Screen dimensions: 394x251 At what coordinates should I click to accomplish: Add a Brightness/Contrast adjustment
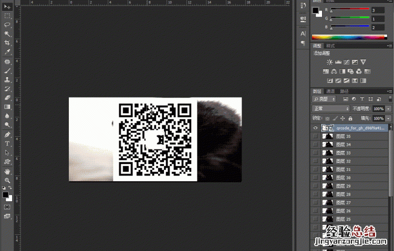[x=329, y=62]
